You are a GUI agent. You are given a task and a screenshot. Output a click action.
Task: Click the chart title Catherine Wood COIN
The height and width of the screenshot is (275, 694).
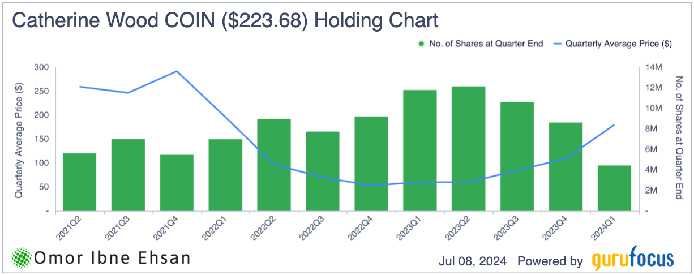tap(225, 21)
